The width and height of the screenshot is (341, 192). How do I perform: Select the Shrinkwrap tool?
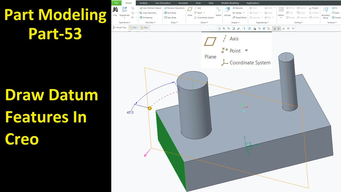[146, 18]
